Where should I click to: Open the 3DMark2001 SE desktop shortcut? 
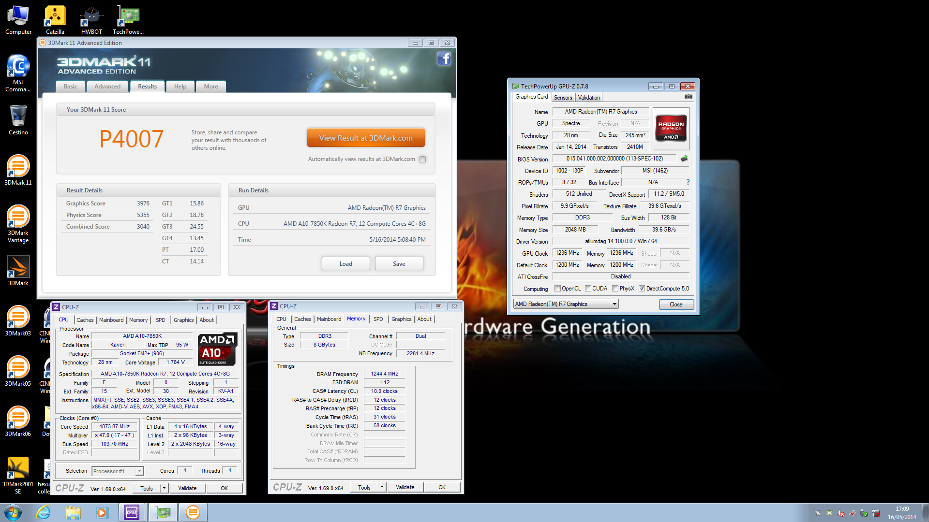coord(18,475)
